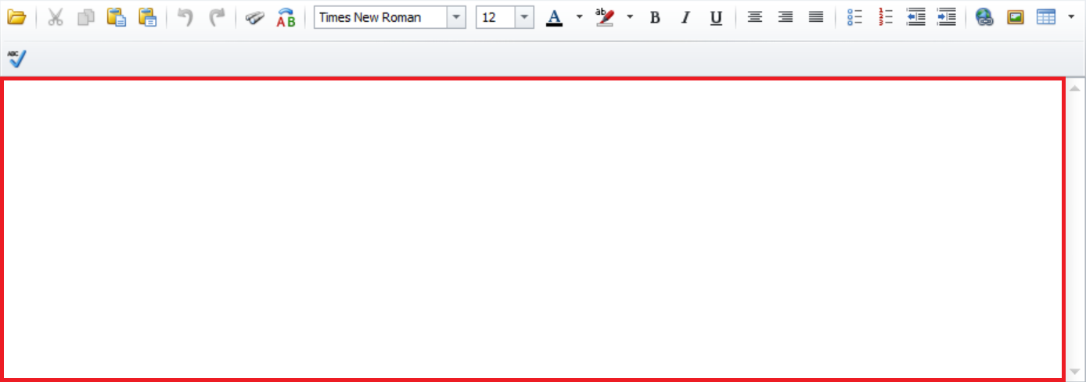
Task: Toggle underline formatting
Action: pyautogui.click(x=716, y=17)
